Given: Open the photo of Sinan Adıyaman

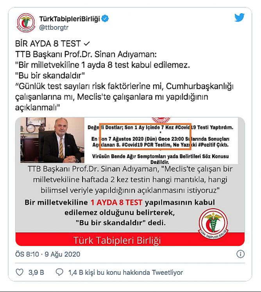Looking at the screenshot, I should pos(52,140).
